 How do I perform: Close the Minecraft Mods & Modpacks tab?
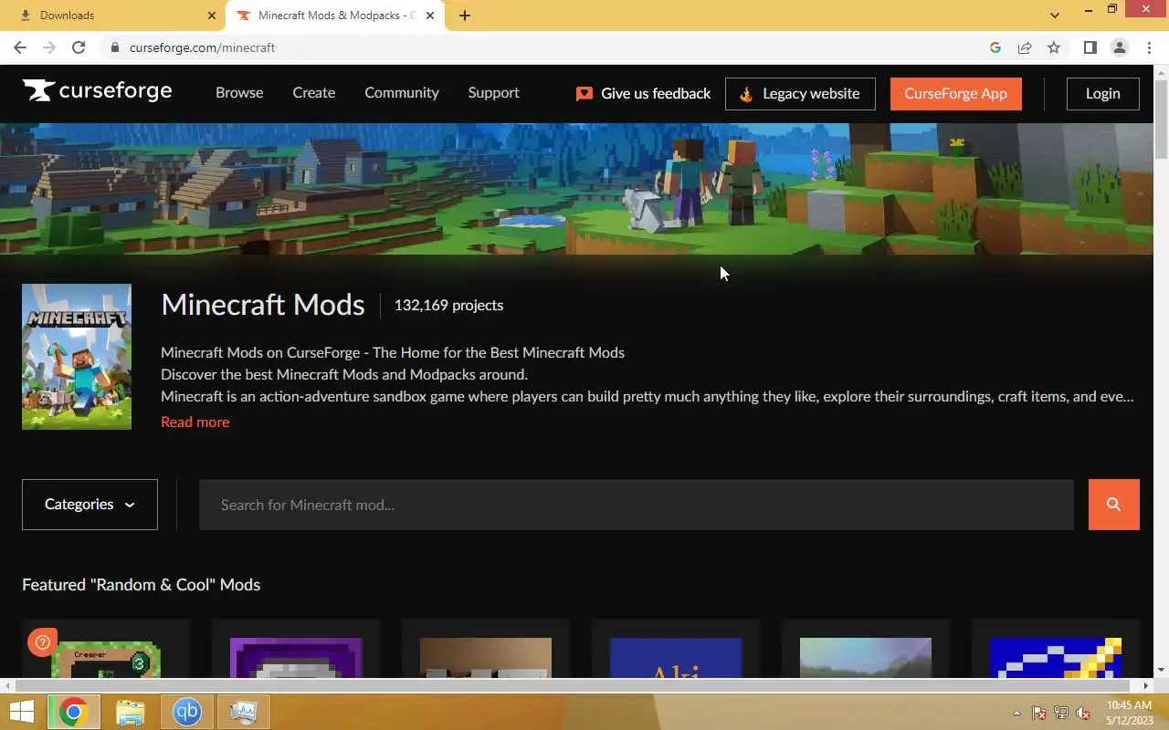(x=430, y=16)
